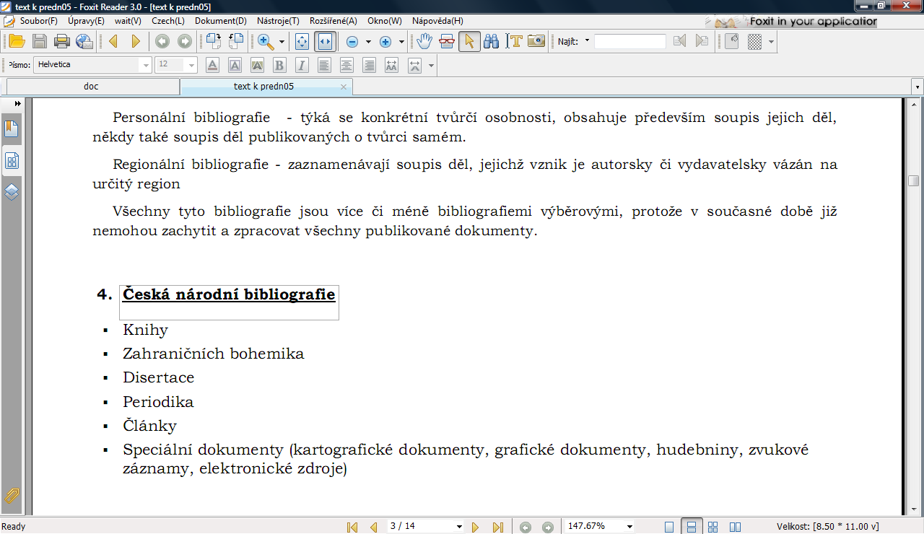Click the Foxit advertisement banner
Screen dimensions: 924x534
792,21
